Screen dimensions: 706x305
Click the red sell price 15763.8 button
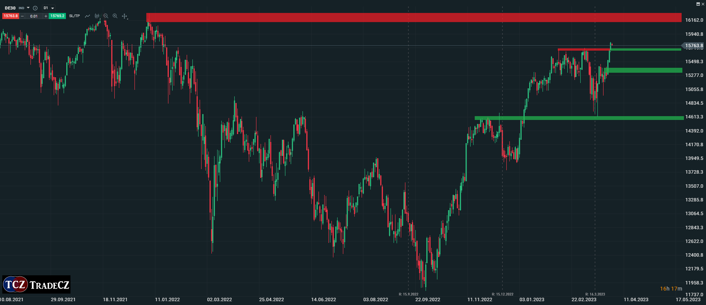10,16
